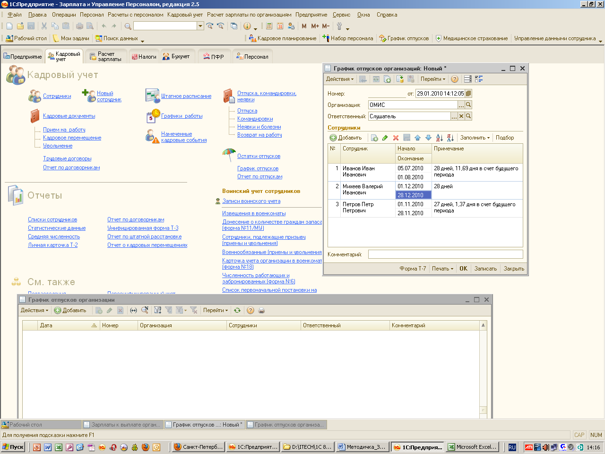Click the list view icon in document toolbar
The image size is (605, 454).
[468, 79]
